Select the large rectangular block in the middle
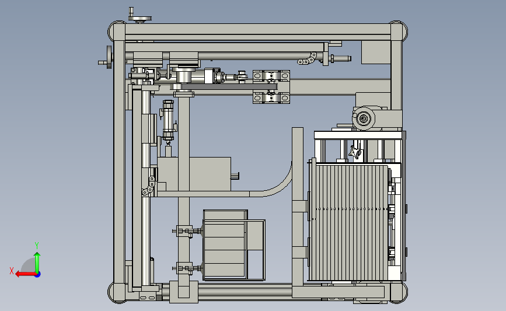 (194, 174)
